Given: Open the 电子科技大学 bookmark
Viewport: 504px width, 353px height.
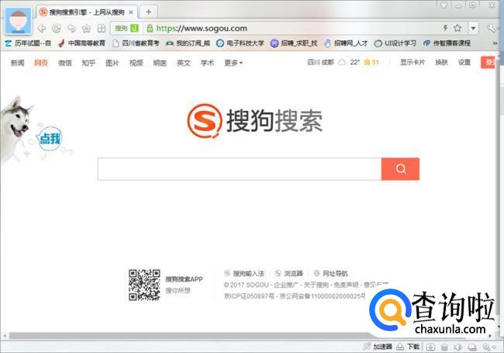Looking at the screenshot, I should 240,43.
